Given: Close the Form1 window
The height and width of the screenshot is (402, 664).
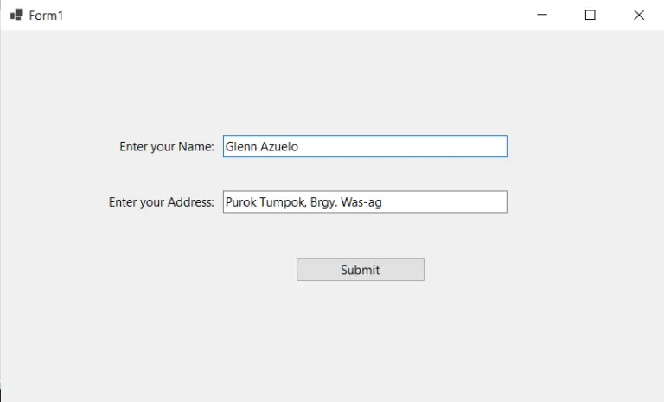Looking at the screenshot, I should pos(639,15).
